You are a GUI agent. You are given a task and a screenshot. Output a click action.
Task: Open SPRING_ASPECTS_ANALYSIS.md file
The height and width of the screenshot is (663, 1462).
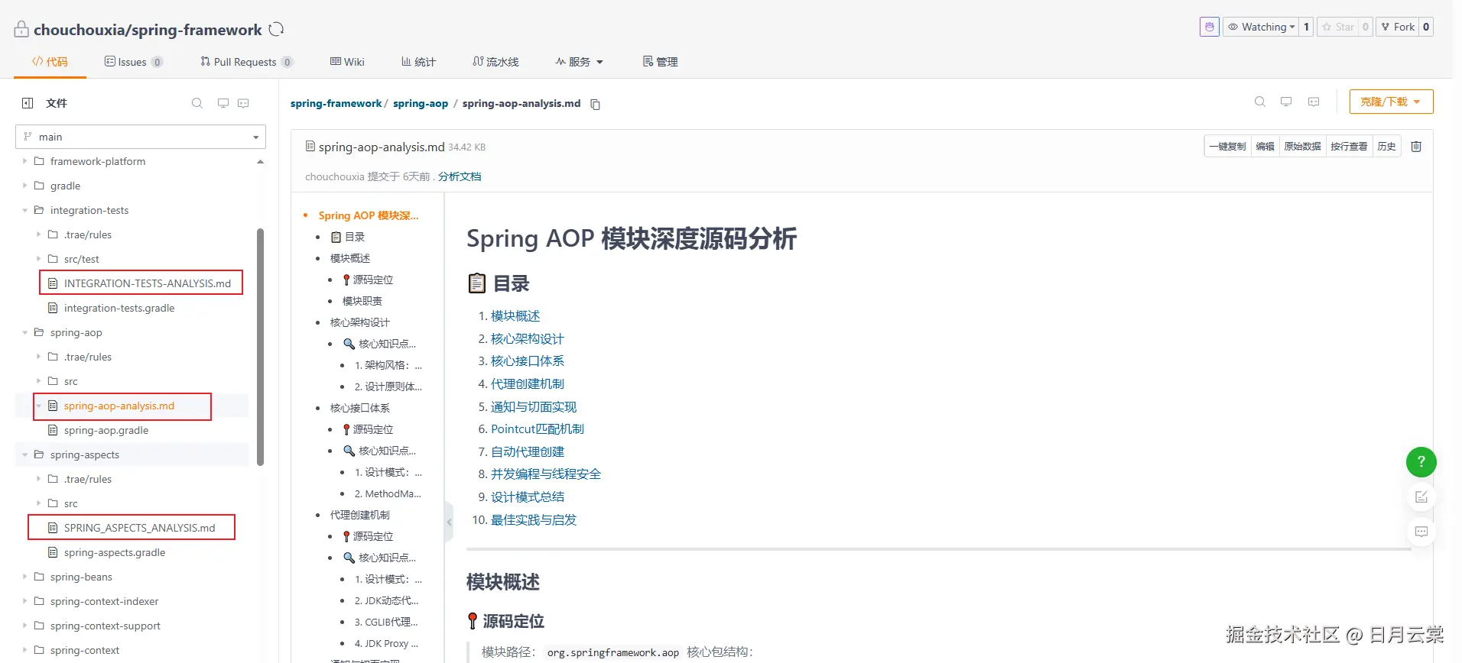tap(139, 528)
